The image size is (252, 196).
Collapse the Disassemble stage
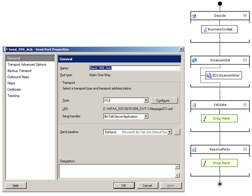tap(245, 60)
